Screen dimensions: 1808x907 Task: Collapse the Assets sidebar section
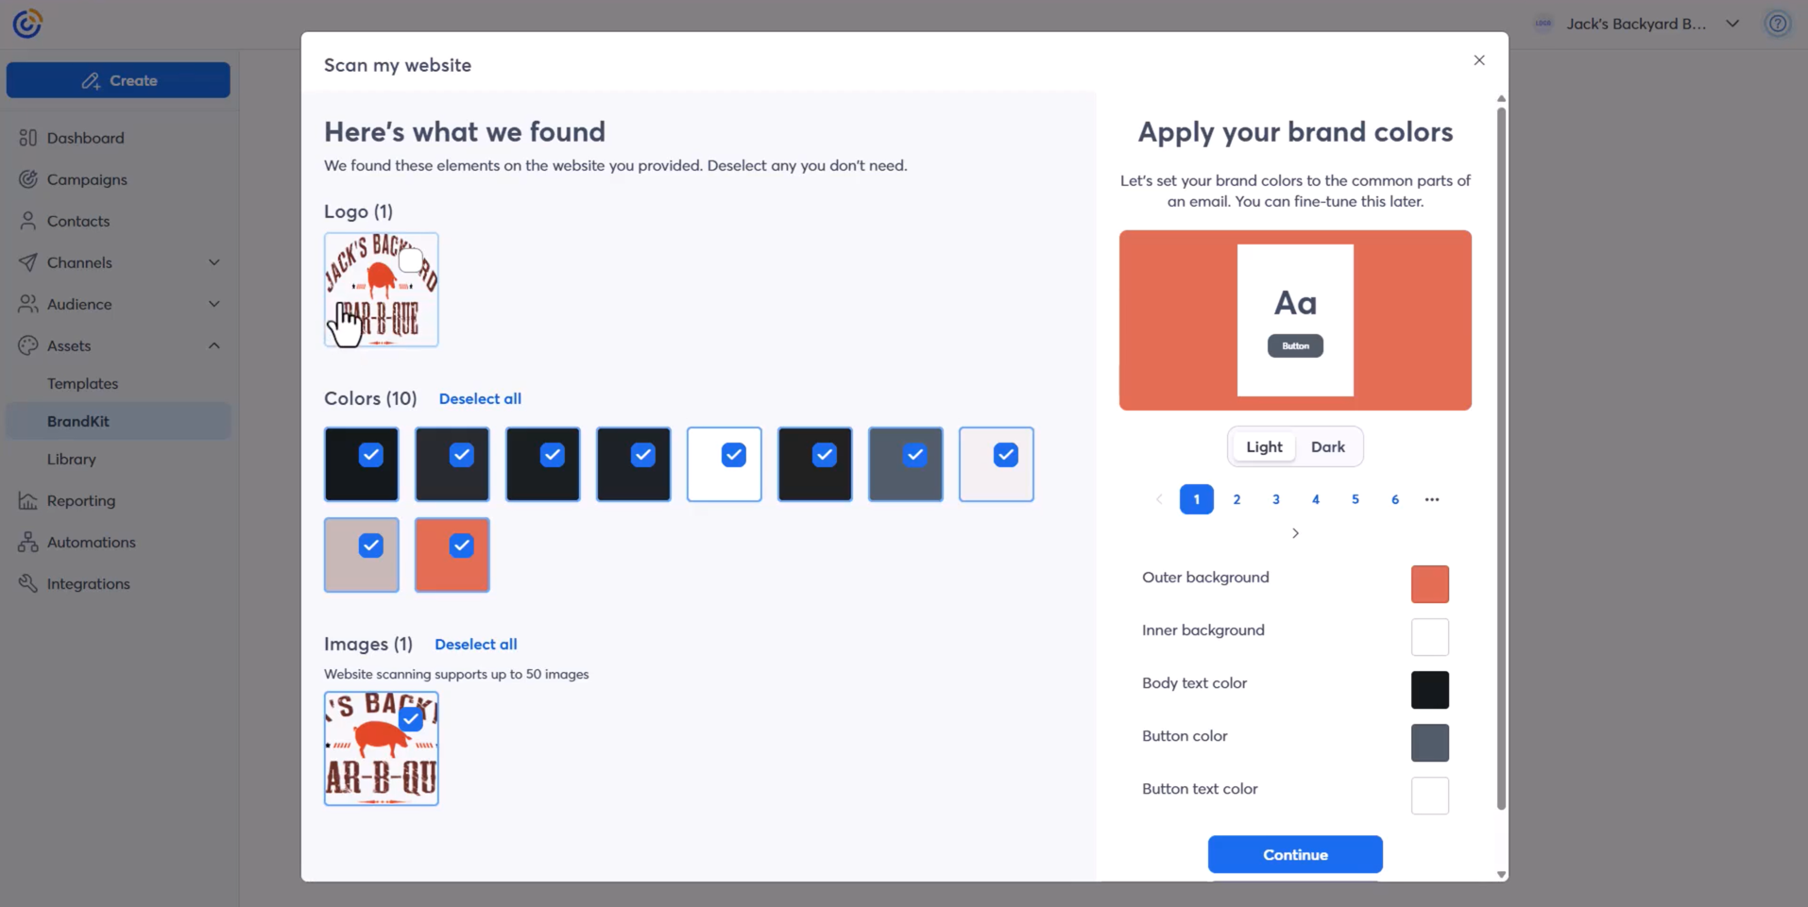coord(214,345)
